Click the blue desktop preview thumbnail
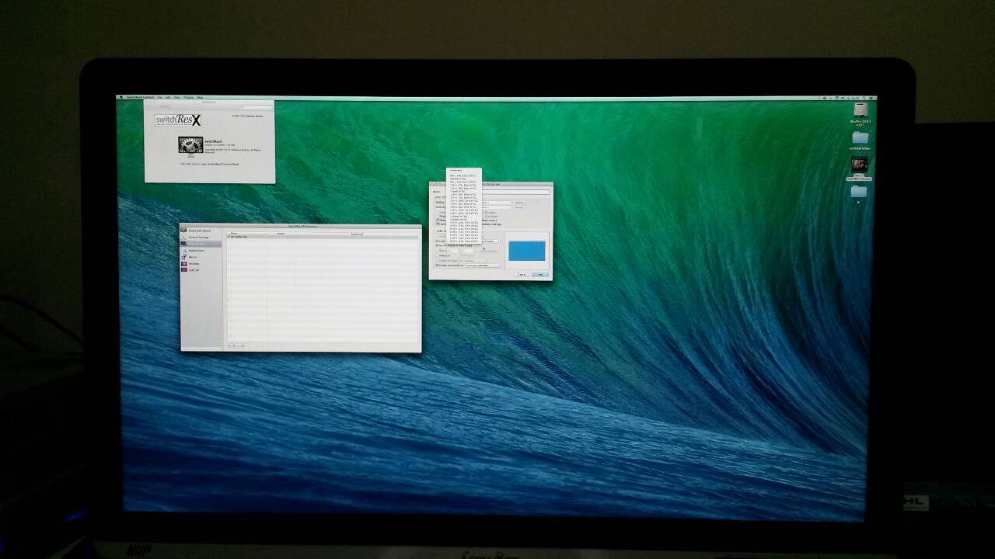 tap(527, 251)
